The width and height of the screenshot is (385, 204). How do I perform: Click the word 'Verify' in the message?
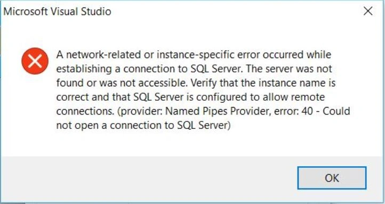tap(204, 83)
